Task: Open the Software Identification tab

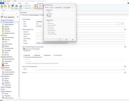Action: pyautogui.click(x=34, y=15)
